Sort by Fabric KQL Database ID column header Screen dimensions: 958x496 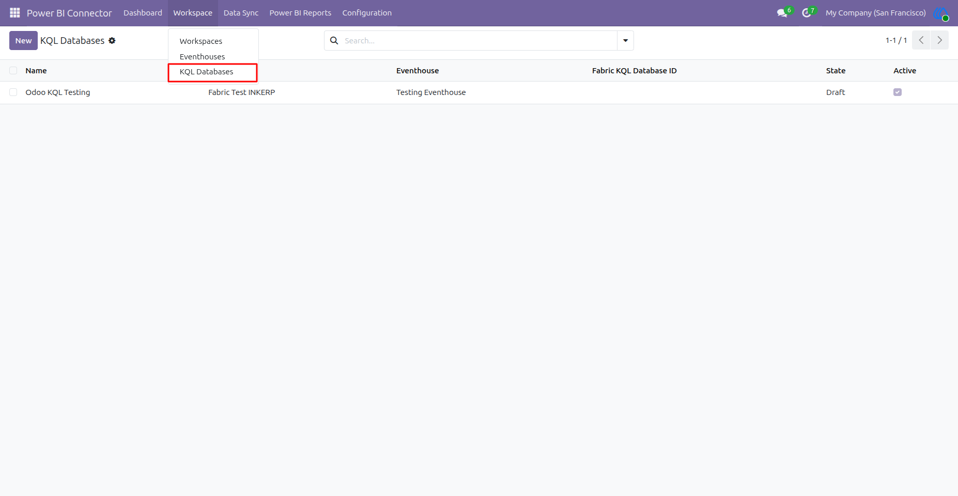(634, 71)
